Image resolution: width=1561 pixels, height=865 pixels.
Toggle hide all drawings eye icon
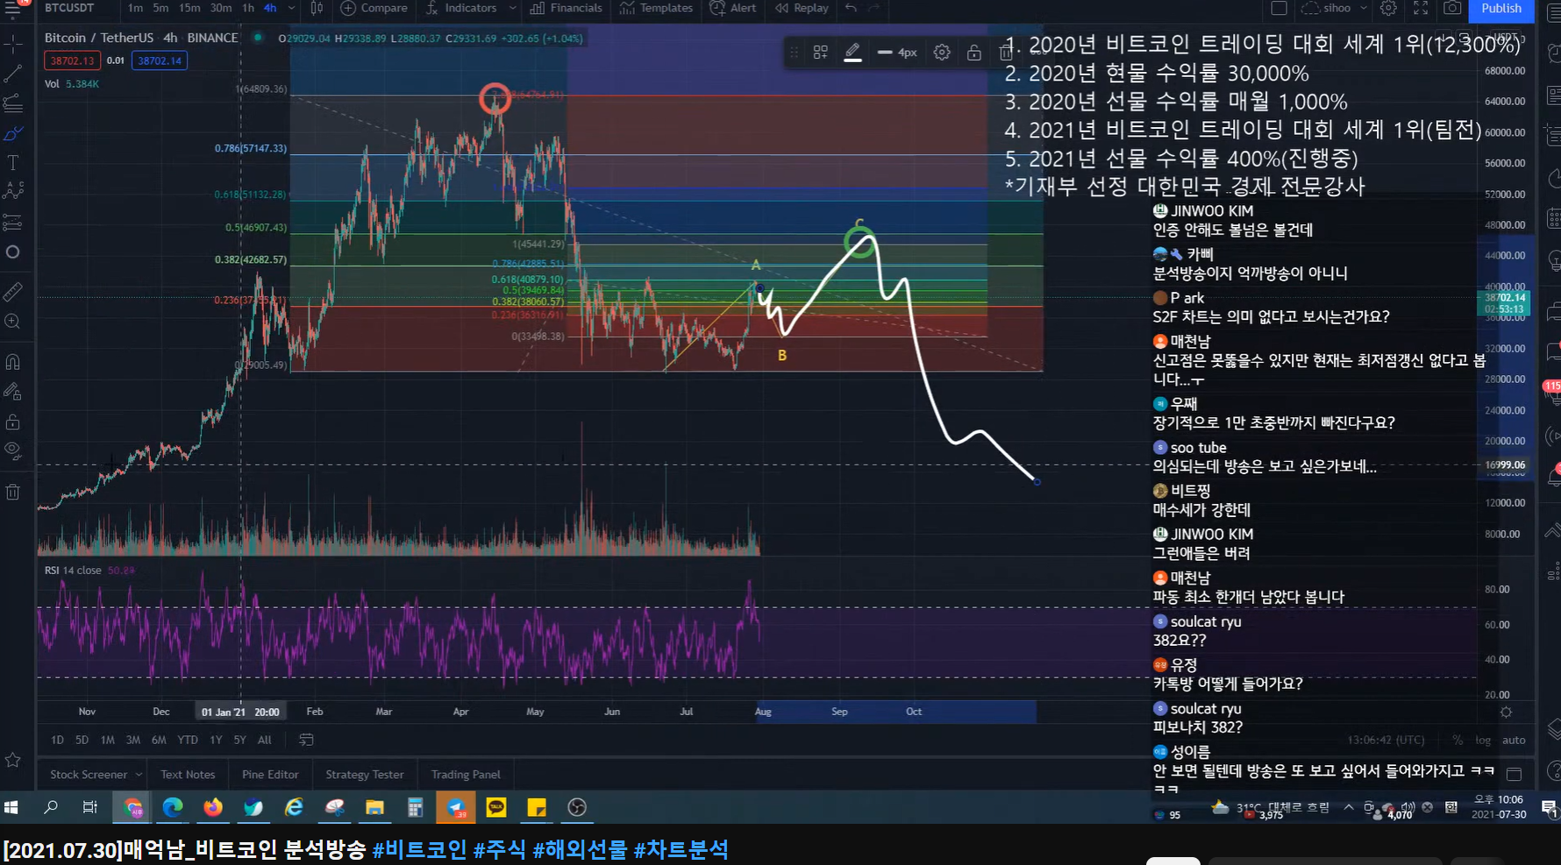(13, 451)
